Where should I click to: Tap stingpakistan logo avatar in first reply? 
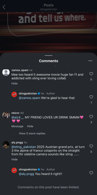coord(14,94)
